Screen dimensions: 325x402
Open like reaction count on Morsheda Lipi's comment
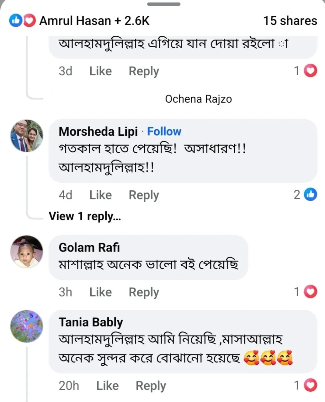(311, 195)
